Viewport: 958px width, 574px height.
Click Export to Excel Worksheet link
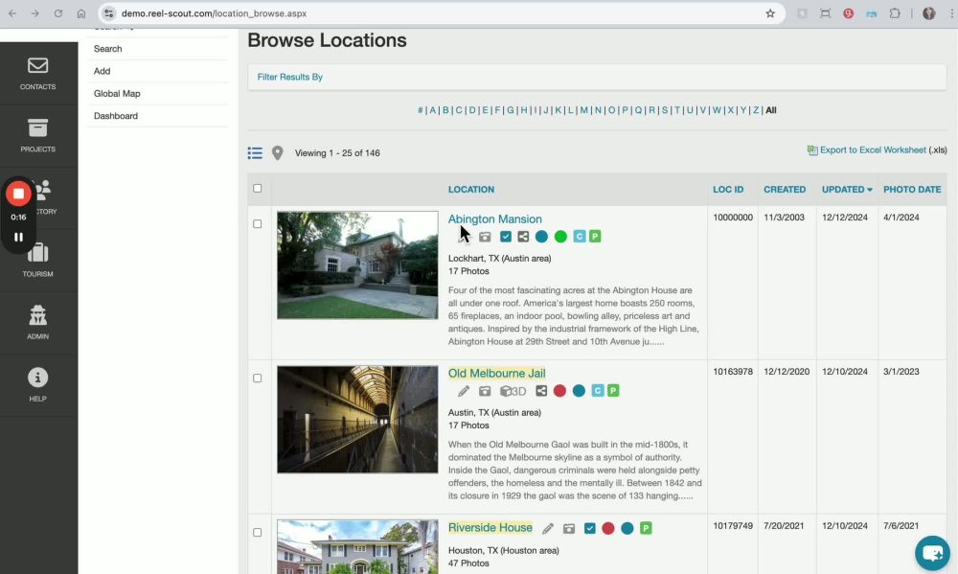click(x=873, y=149)
